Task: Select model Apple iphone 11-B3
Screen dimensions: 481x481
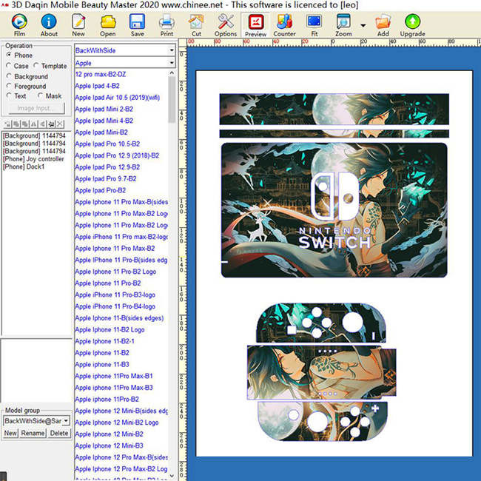Action: 102,364
